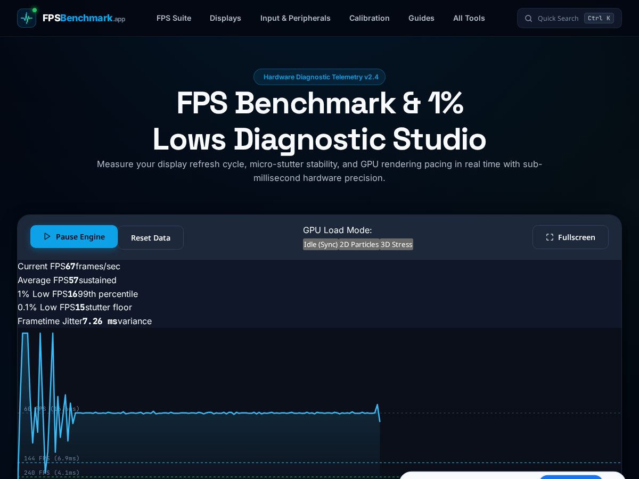Click the Quick Search field
The image size is (639, 479).
pyautogui.click(x=569, y=18)
